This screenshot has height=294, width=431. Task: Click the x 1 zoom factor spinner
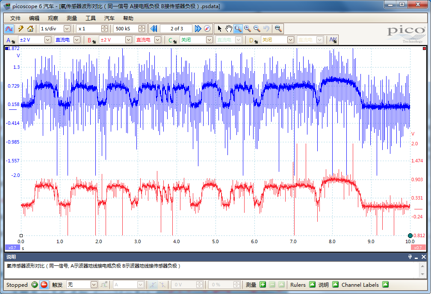click(104, 29)
